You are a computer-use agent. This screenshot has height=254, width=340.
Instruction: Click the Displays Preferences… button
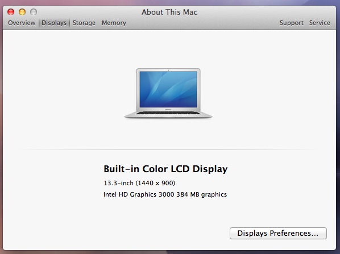coord(278,233)
